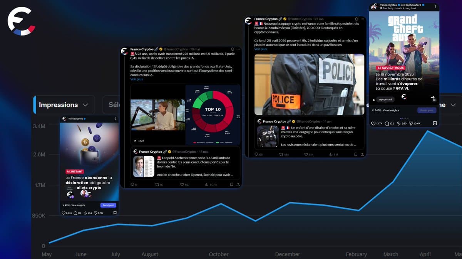Image resolution: width=462 pixels, height=259 pixels.
Task: Click the 2.6M y-axis label
Action: click(x=38, y=154)
